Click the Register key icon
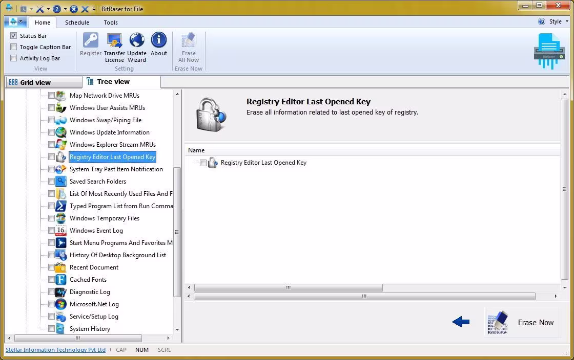Image resolution: width=574 pixels, height=360 pixels. [x=90, y=40]
